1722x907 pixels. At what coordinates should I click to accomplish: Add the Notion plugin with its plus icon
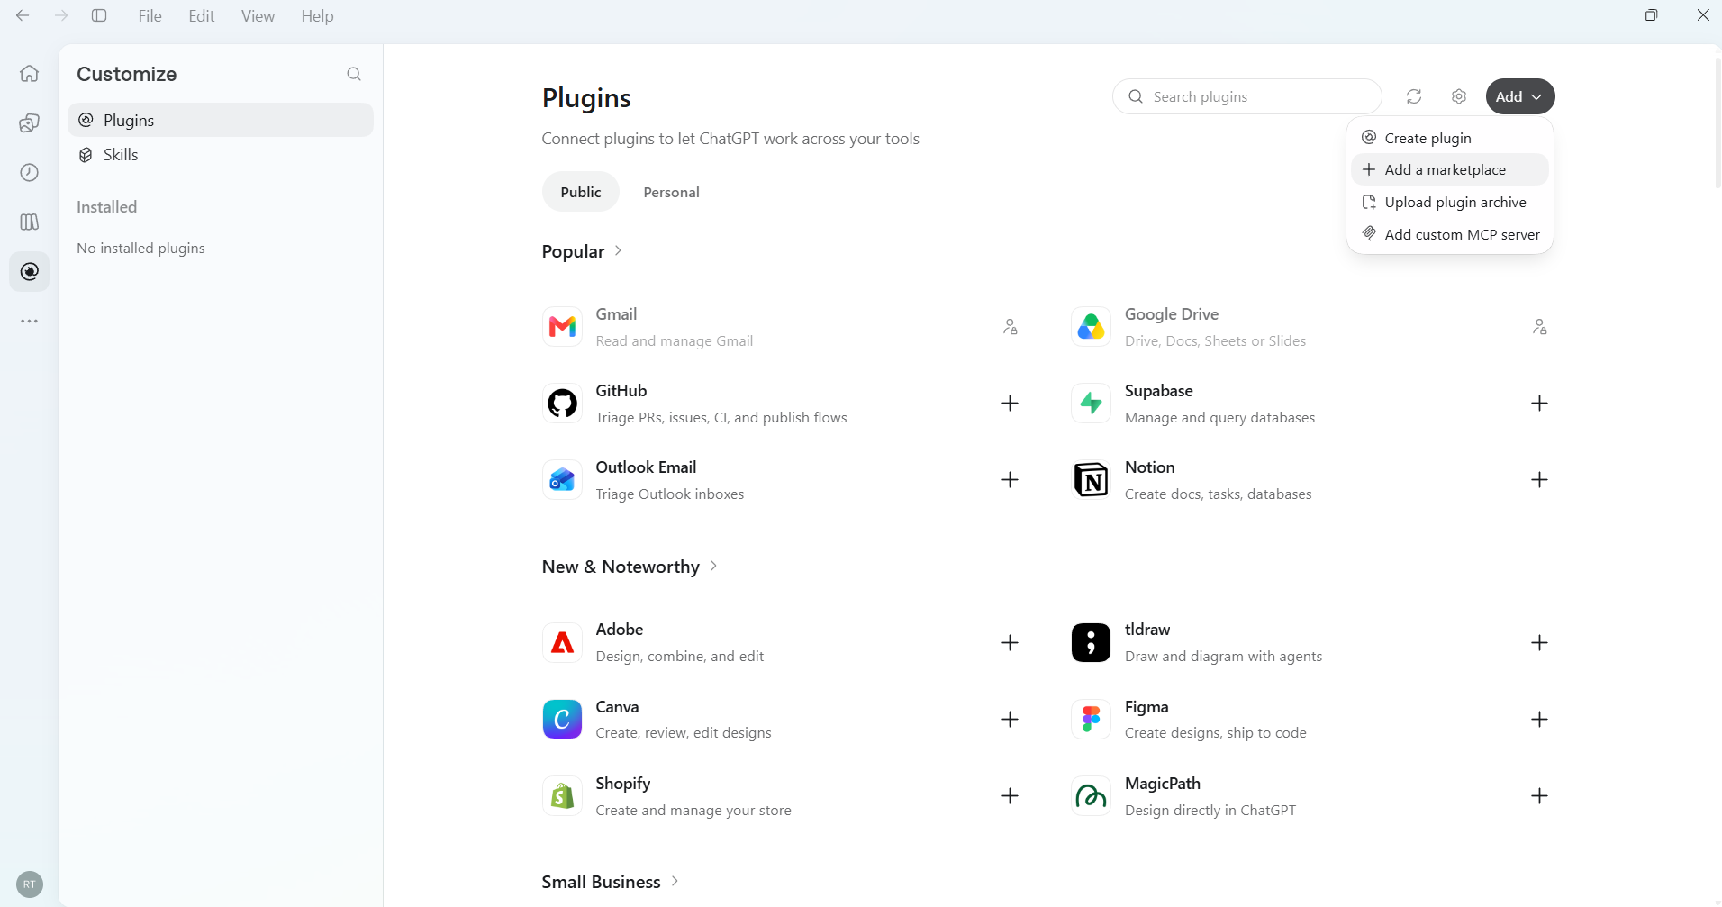pos(1540,480)
